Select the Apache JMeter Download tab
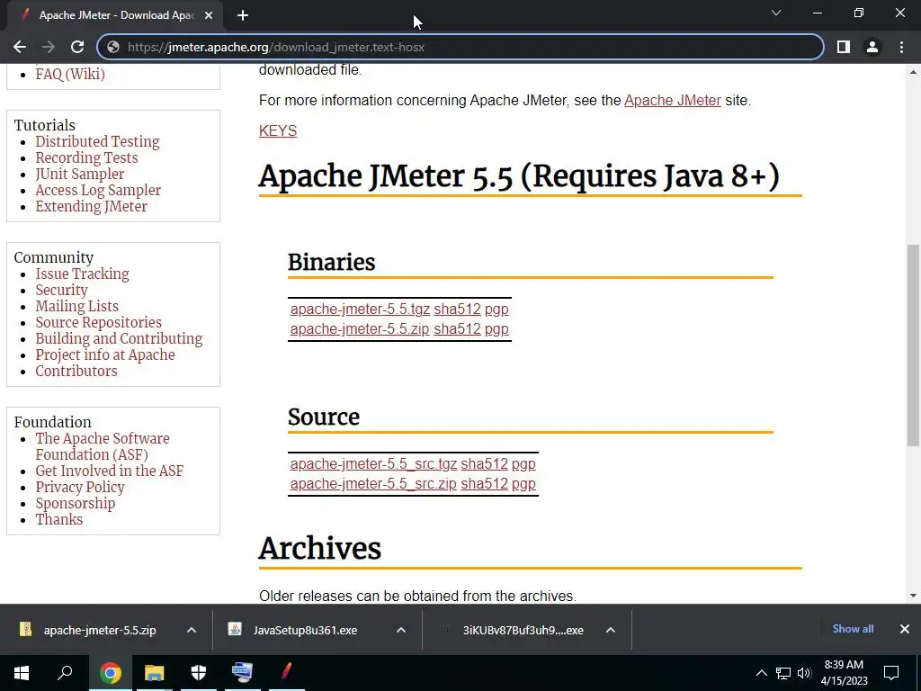This screenshot has width=921, height=691. 116,15
